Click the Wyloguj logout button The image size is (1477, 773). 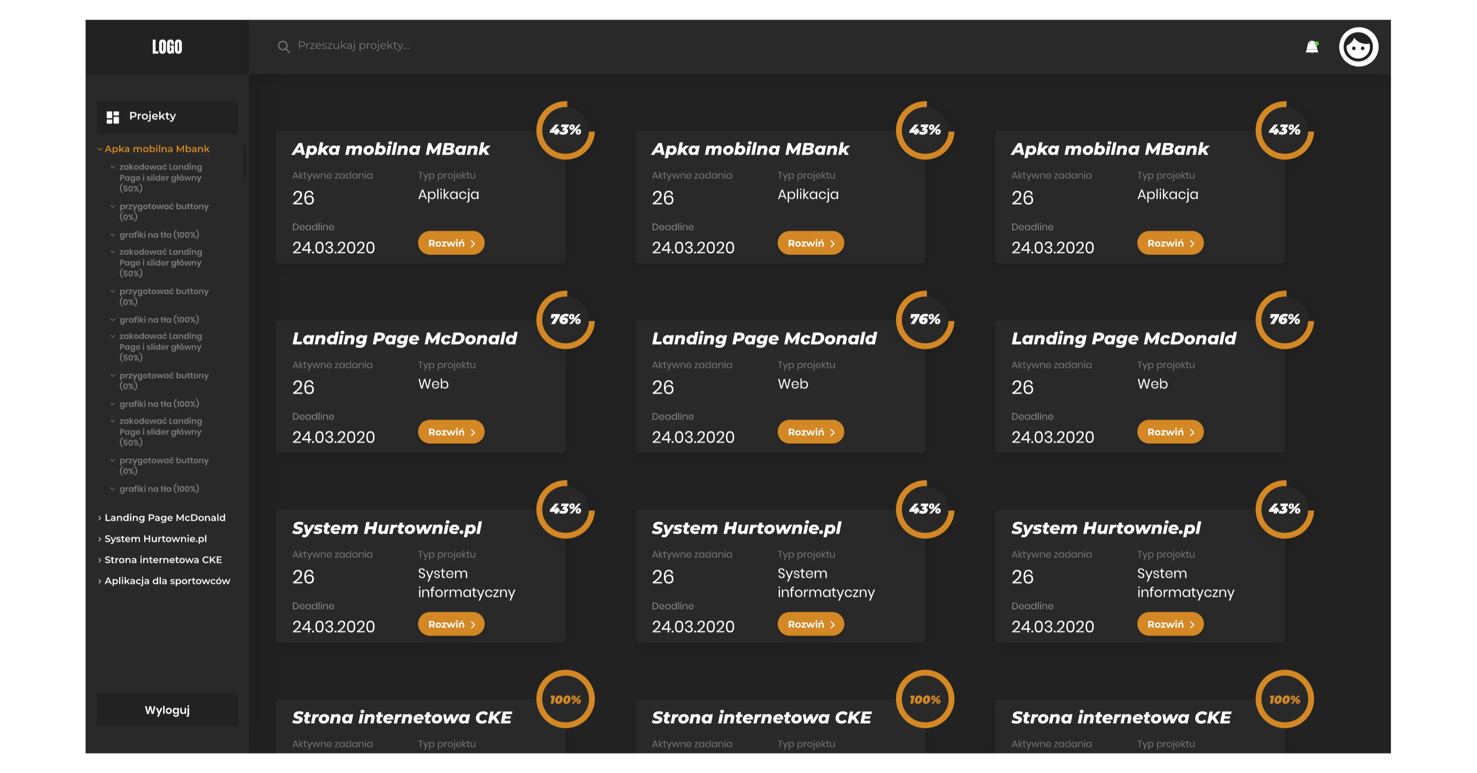point(167,710)
